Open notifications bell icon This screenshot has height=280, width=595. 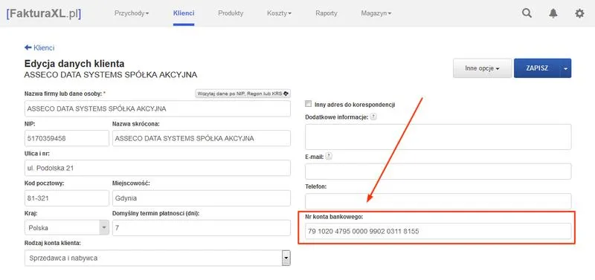tap(553, 13)
